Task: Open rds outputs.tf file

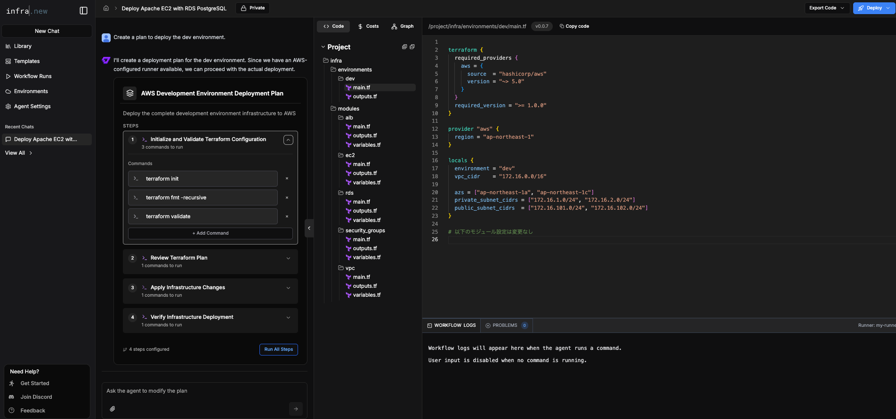Action: 362,211
